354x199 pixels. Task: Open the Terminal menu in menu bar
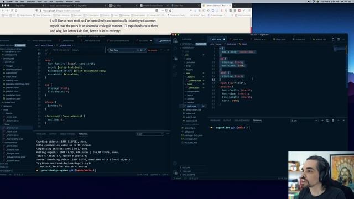(x=59, y=1)
